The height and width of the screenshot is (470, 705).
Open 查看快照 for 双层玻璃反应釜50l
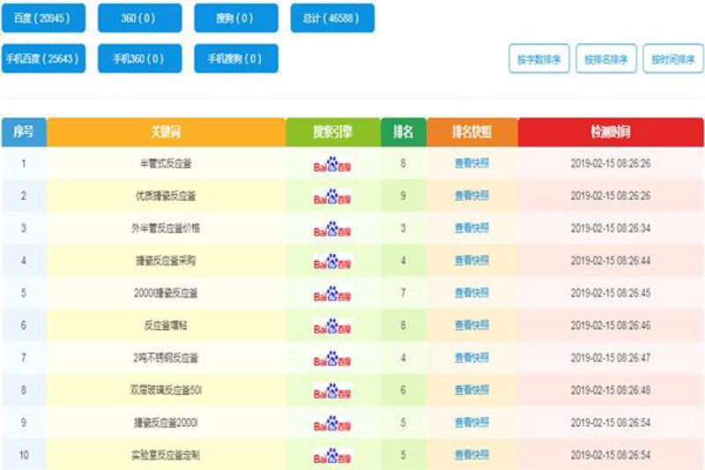pyautogui.click(x=471, y=390)
